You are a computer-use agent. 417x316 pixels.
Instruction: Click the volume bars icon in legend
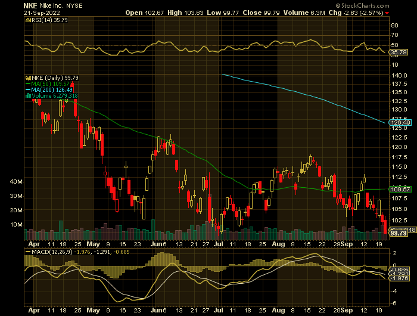pyautogui.click(x=29, y=96)
